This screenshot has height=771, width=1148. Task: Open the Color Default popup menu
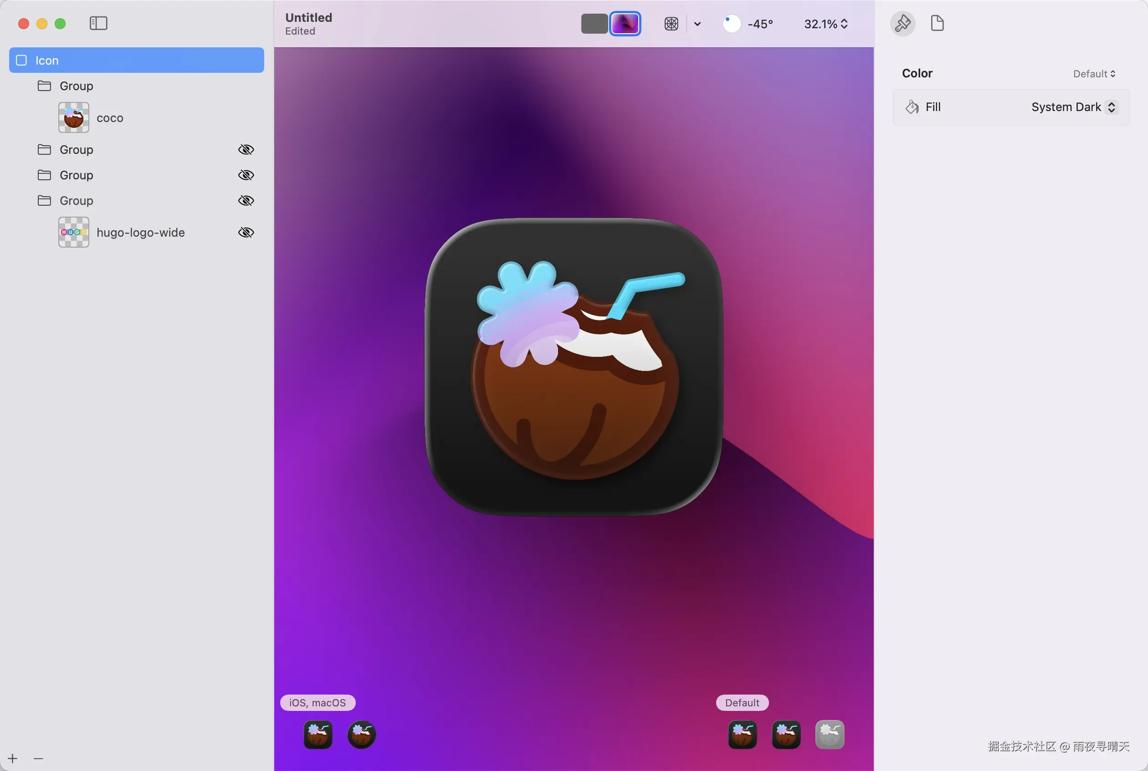coord(1093,74)
